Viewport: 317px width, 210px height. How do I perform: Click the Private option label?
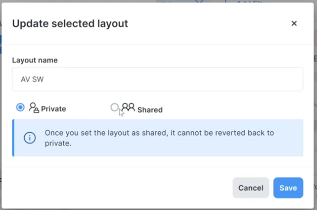[x=53, y=109]
